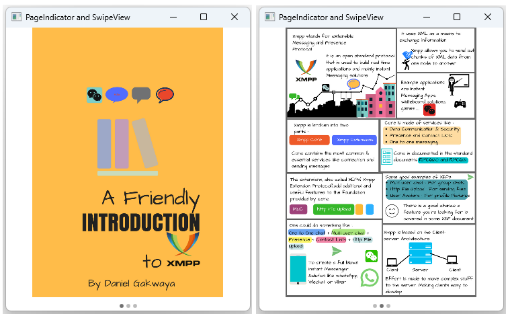Screen dimensions: 510x314
Task: Click the grey speech bubble on the cover
Action: [141, 95]
